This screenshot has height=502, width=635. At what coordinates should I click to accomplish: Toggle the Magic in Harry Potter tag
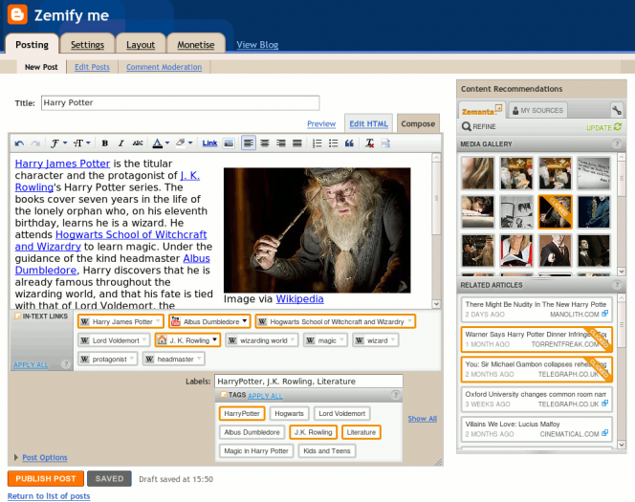256,450
